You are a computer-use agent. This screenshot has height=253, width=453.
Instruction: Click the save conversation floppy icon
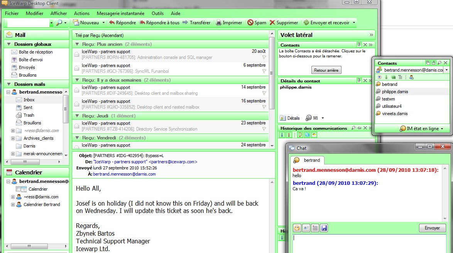tap(324, 228)
